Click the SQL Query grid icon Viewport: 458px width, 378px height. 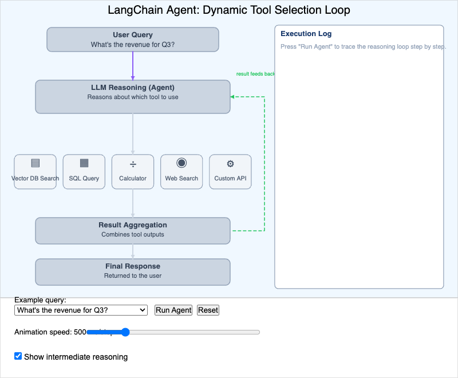(x=84, y=163)
